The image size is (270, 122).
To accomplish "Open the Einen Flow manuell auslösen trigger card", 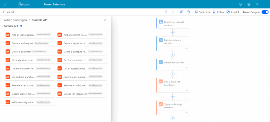I will pos(172,23).
